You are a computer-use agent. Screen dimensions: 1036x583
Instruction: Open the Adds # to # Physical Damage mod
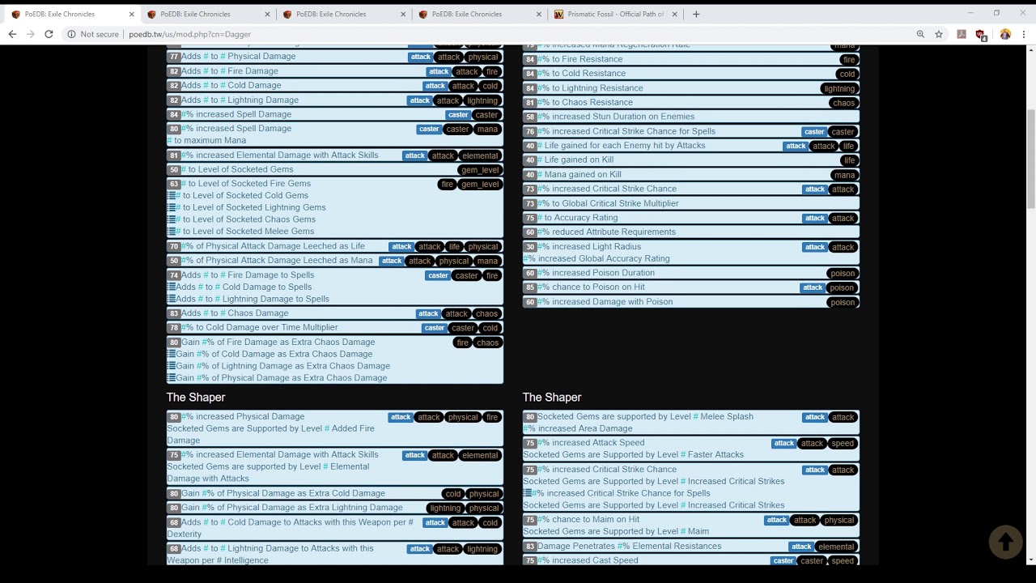pyautogui.click(x=238, y=57)
